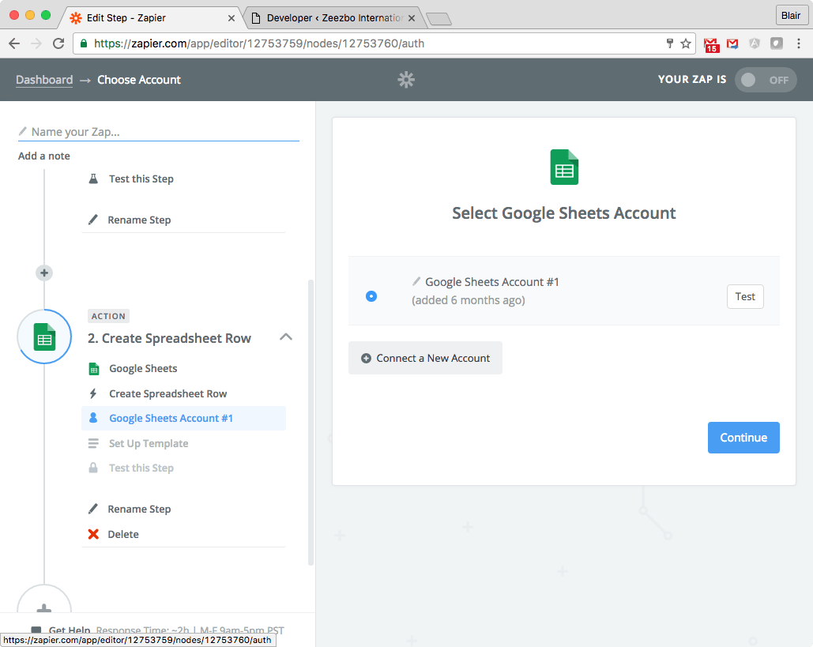
Task: Collapse the Create Spreadsheet Row step
Action: [286, 337]
